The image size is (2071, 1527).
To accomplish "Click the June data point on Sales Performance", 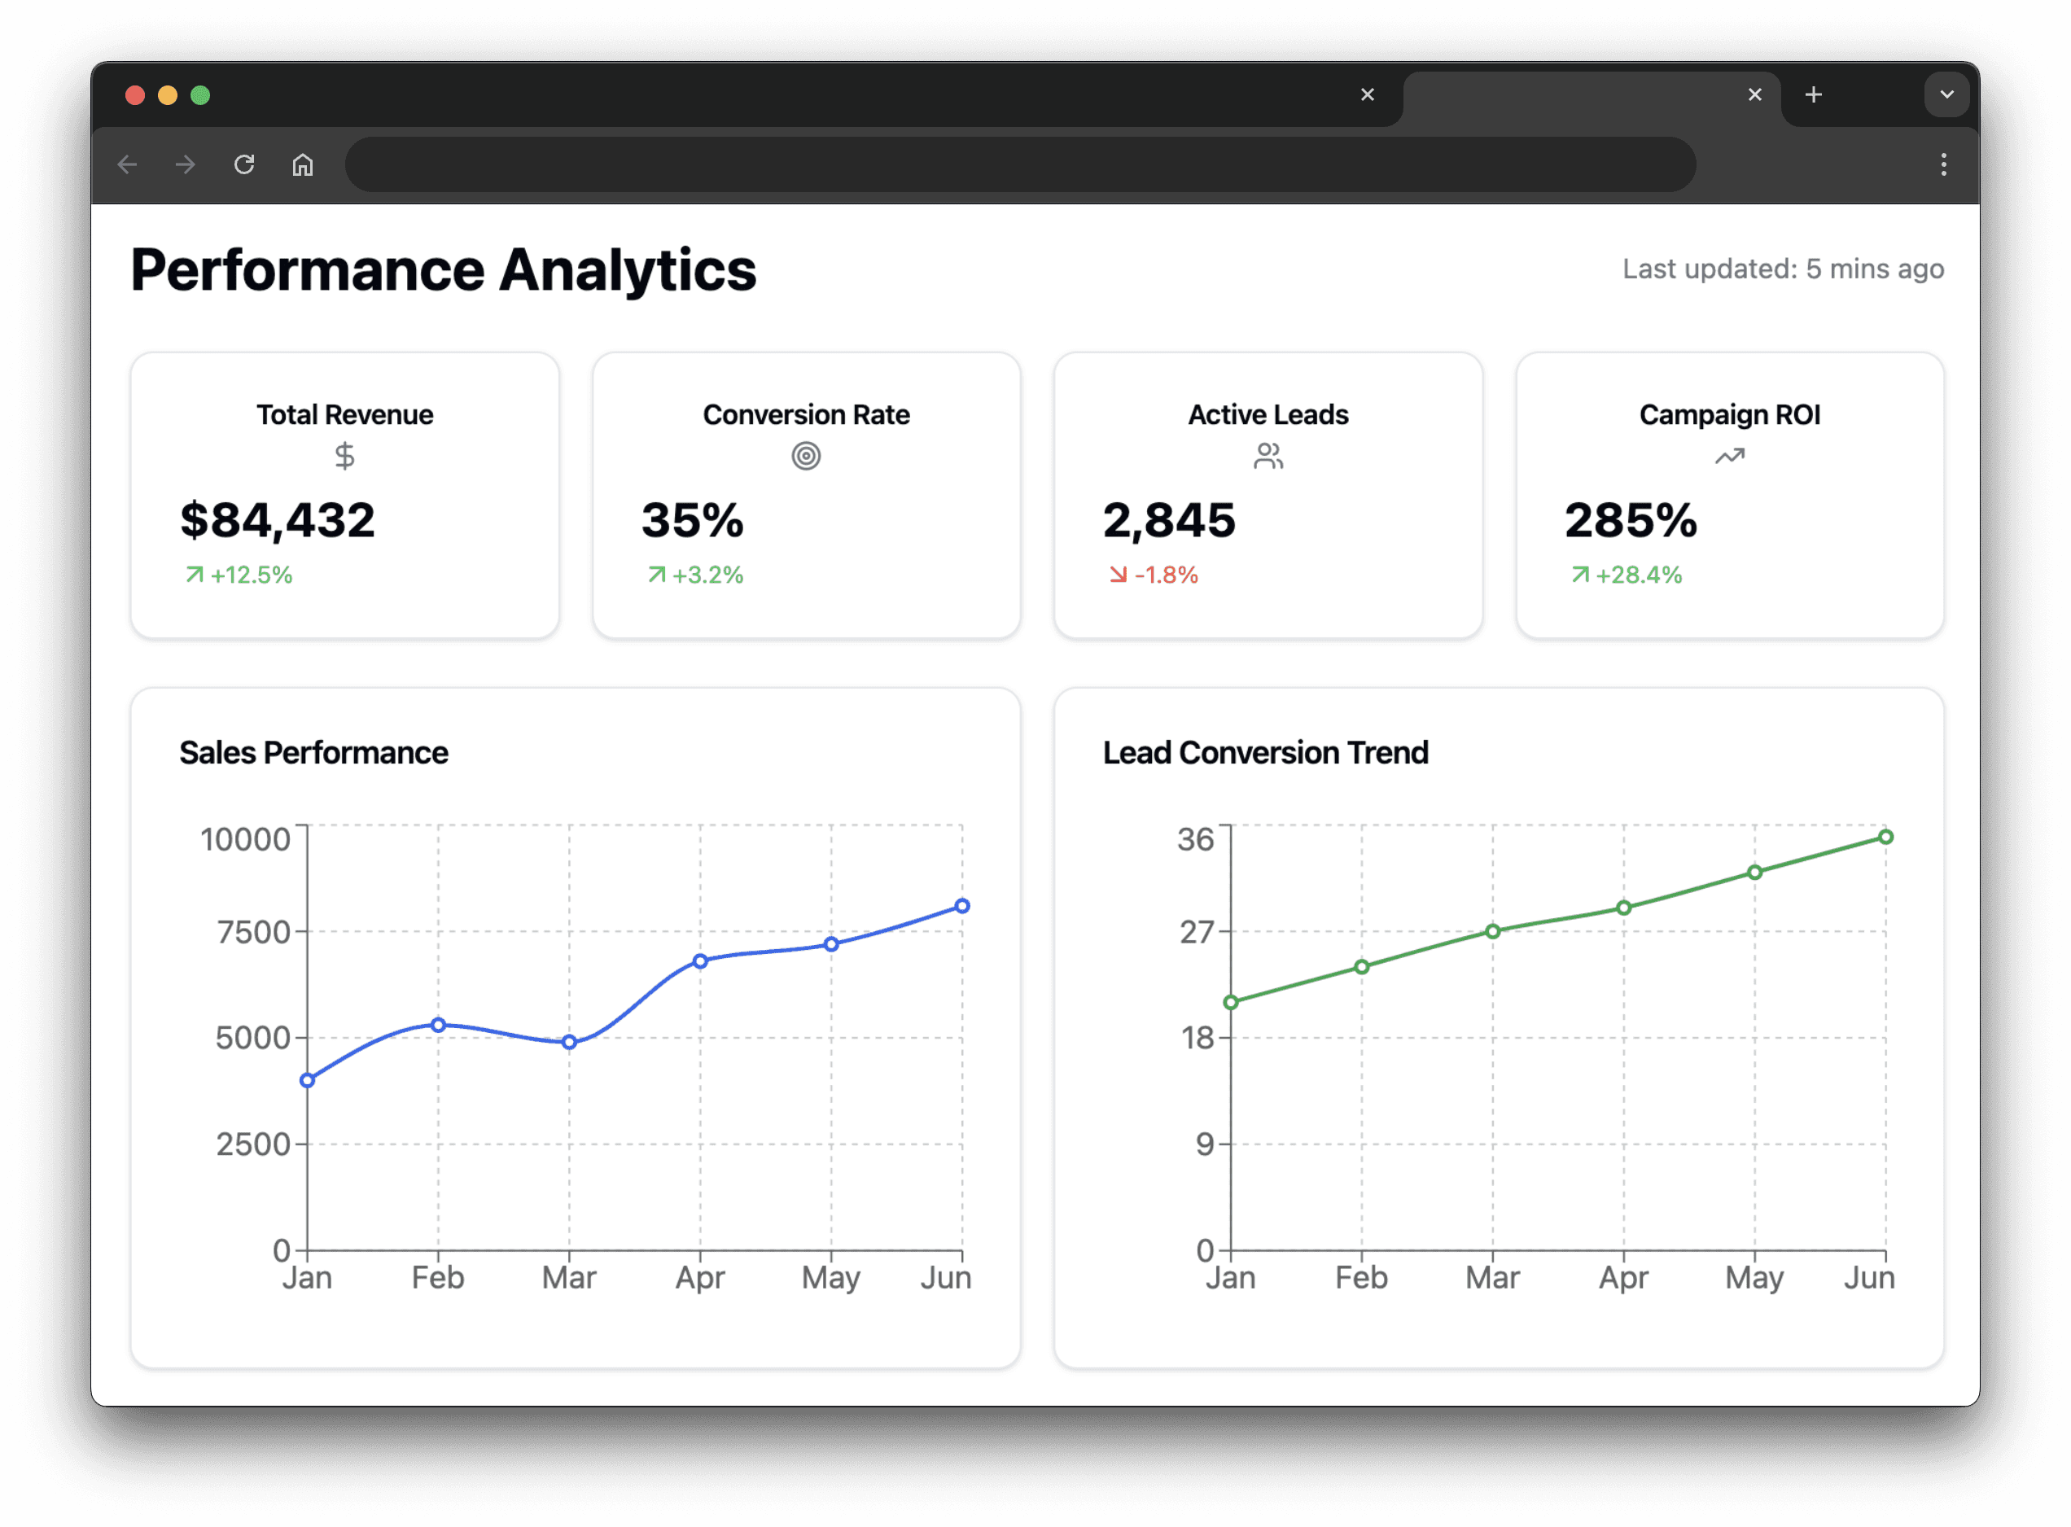I will tap(961, 906).
